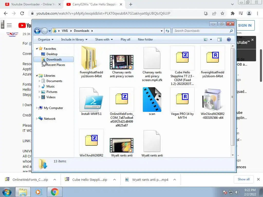The height and width of the screenshot is (197, 263).
Task: Select the Install-WMF5.1 PowerShell script
Action: pyautogui.click(x=91, y=99)
